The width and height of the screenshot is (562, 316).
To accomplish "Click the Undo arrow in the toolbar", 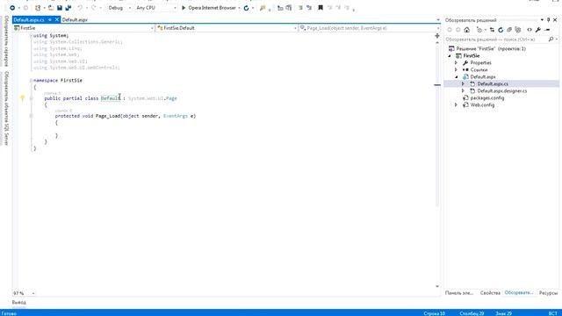I will pyautogui.click(x=80, y=8).
